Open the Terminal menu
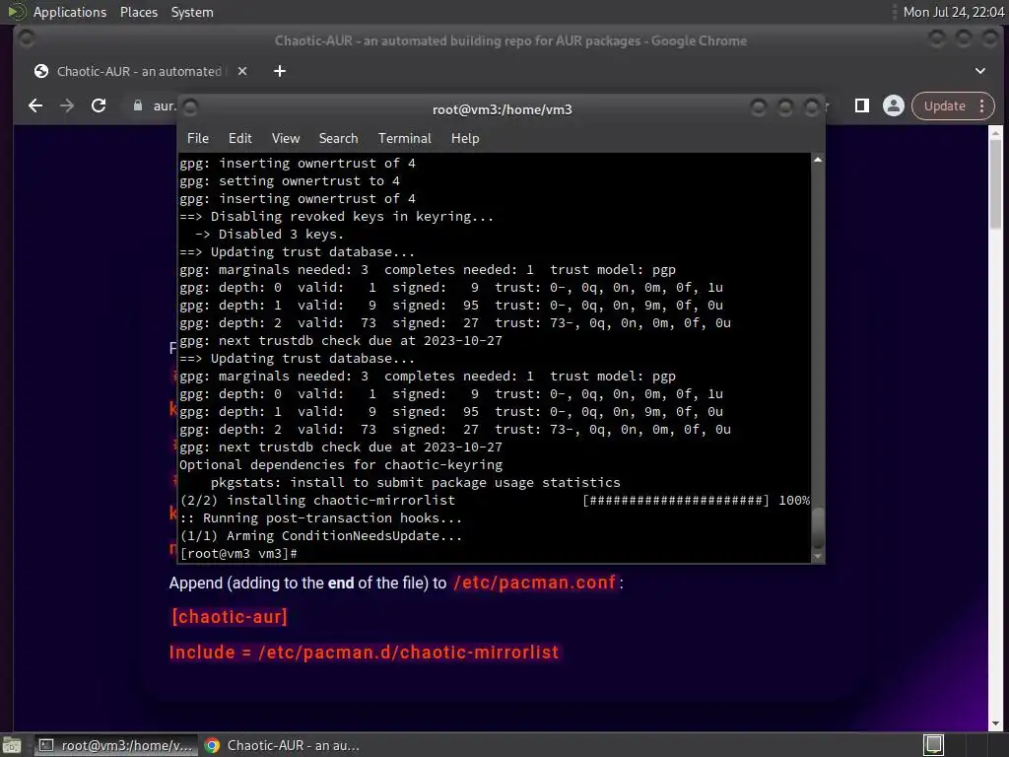 coord(405,138)
